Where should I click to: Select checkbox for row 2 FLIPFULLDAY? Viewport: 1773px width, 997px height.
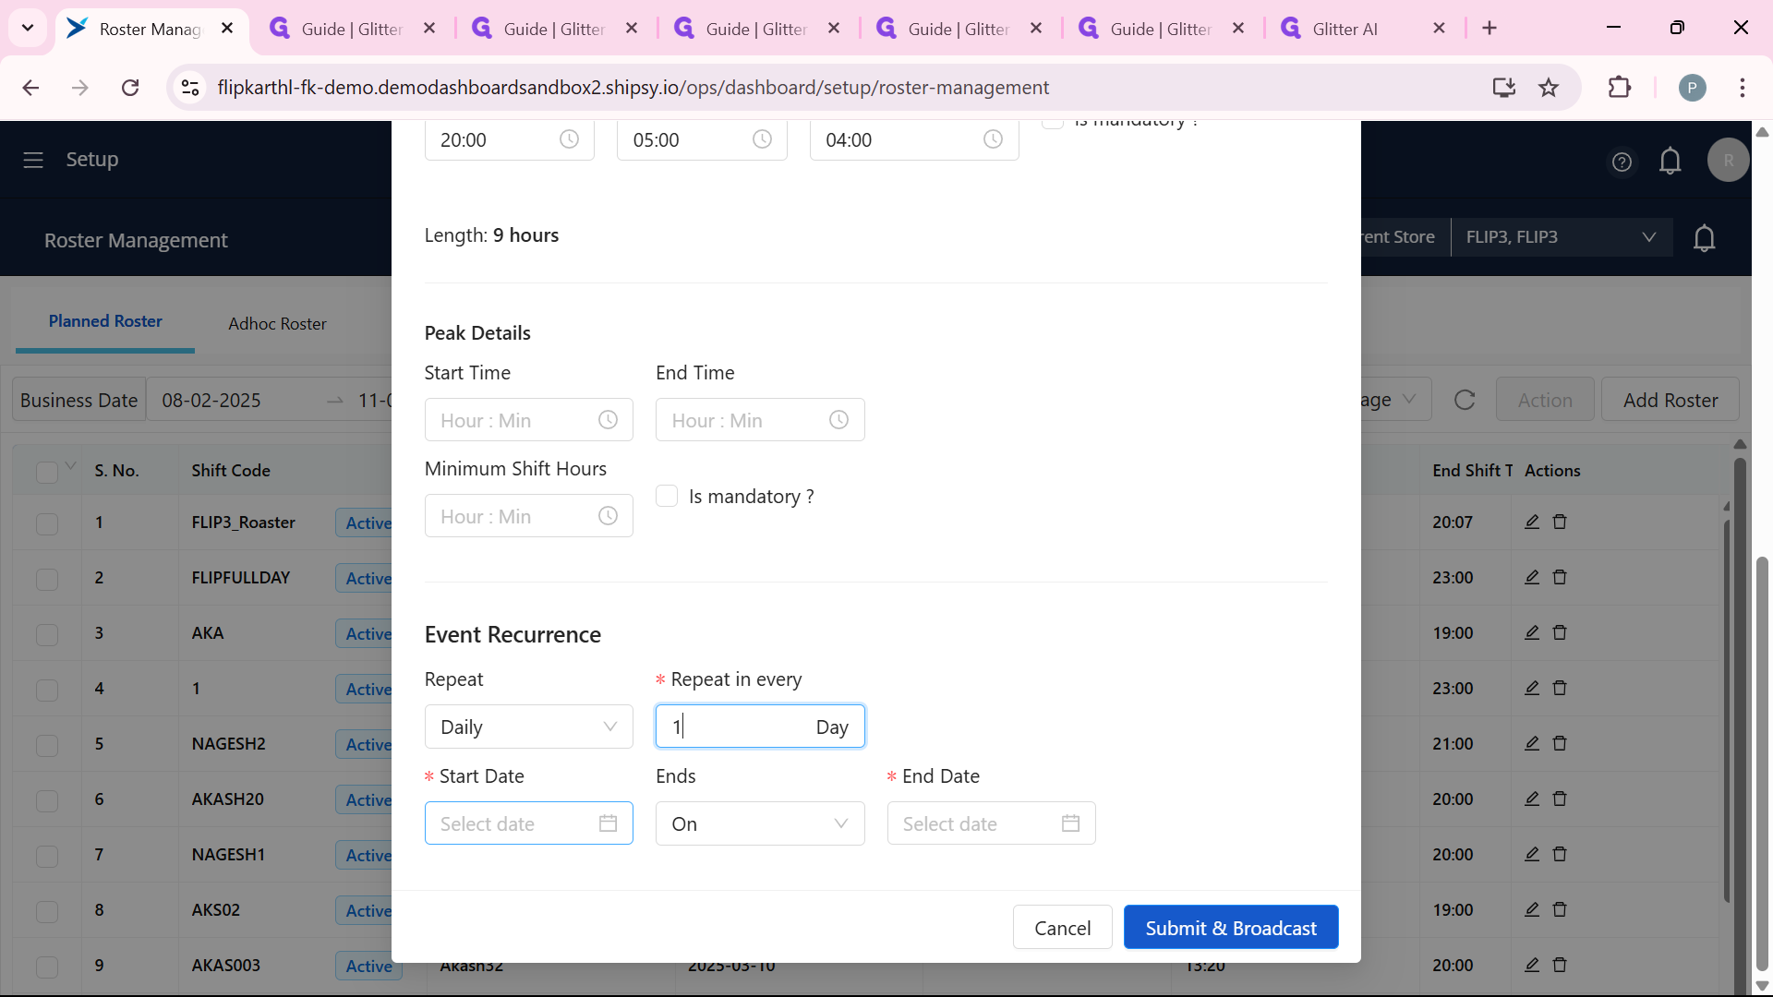click(47, 579)
